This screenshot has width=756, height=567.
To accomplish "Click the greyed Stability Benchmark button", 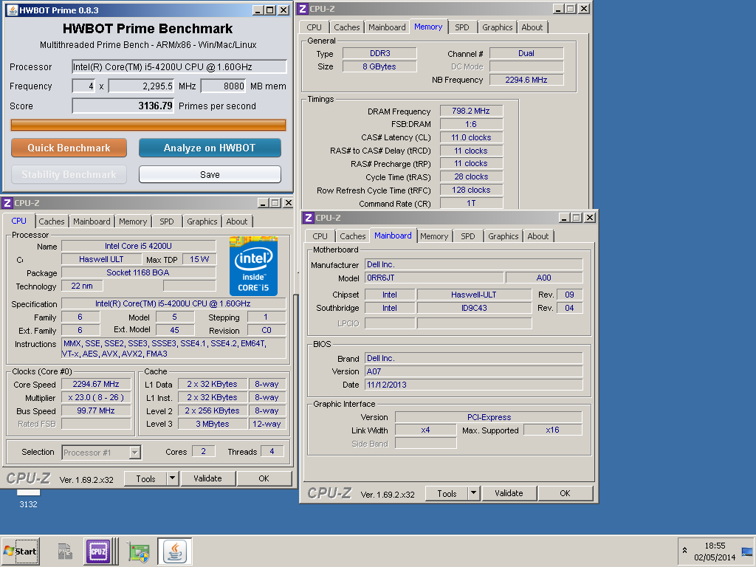I will pyautogui.click(x=69, y=174).
